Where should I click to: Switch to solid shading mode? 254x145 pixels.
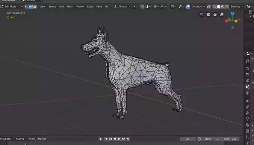(x=219, y=7)
